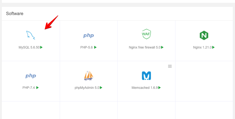Click green play arrow beside phpMyAdmin 5.0

(101, 87)
